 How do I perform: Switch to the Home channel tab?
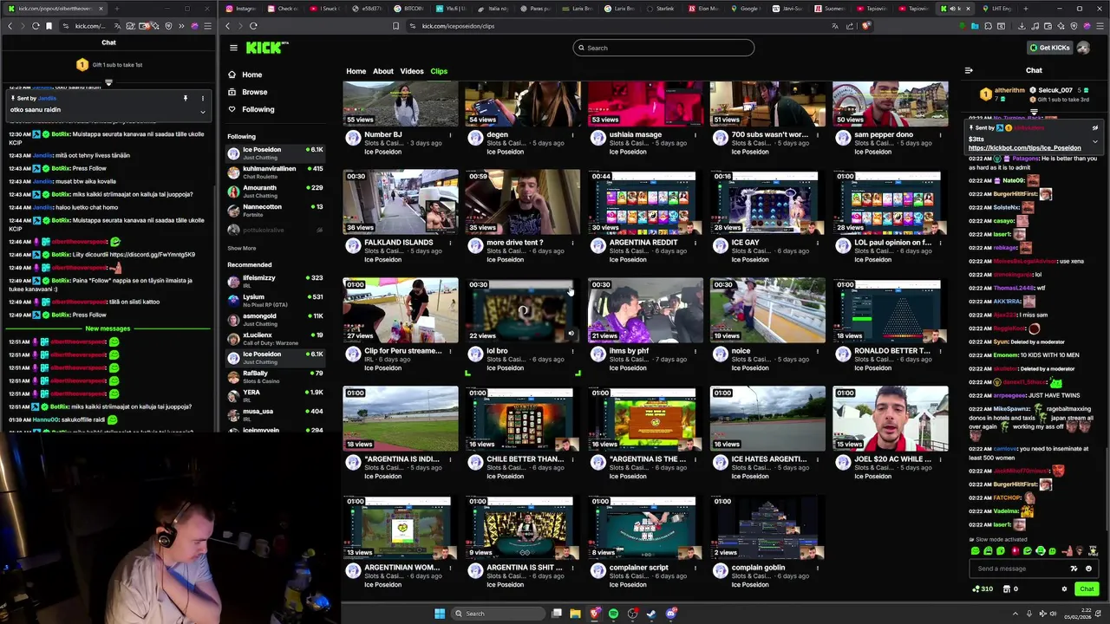(356, 71)
